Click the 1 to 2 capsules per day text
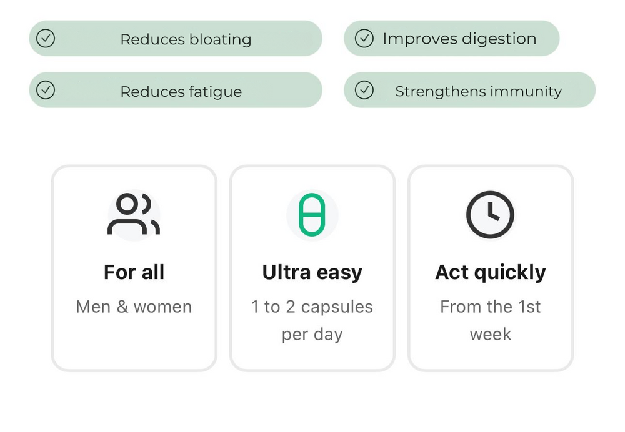Image resolution: width=625 pixels, height=432 pixels. [312, 320]
